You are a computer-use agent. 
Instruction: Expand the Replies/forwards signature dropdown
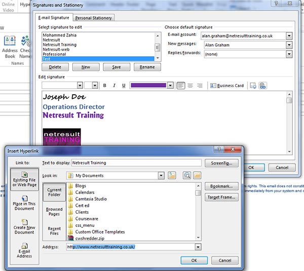[x=289, y=54]
